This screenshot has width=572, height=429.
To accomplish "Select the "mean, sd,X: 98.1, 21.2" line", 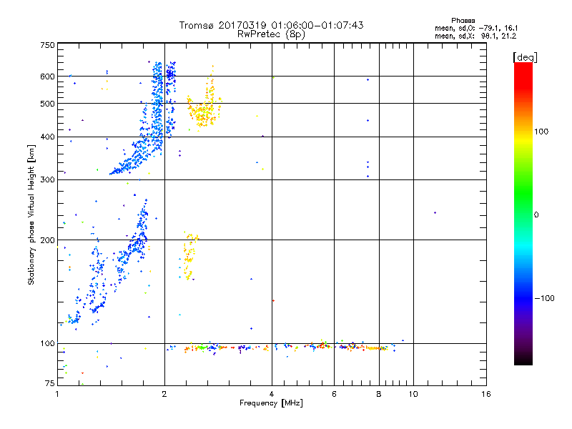I will coord(475,36).
